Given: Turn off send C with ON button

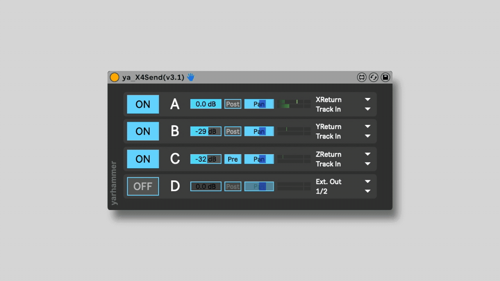Looking at the screenshot, I should 143,159.
